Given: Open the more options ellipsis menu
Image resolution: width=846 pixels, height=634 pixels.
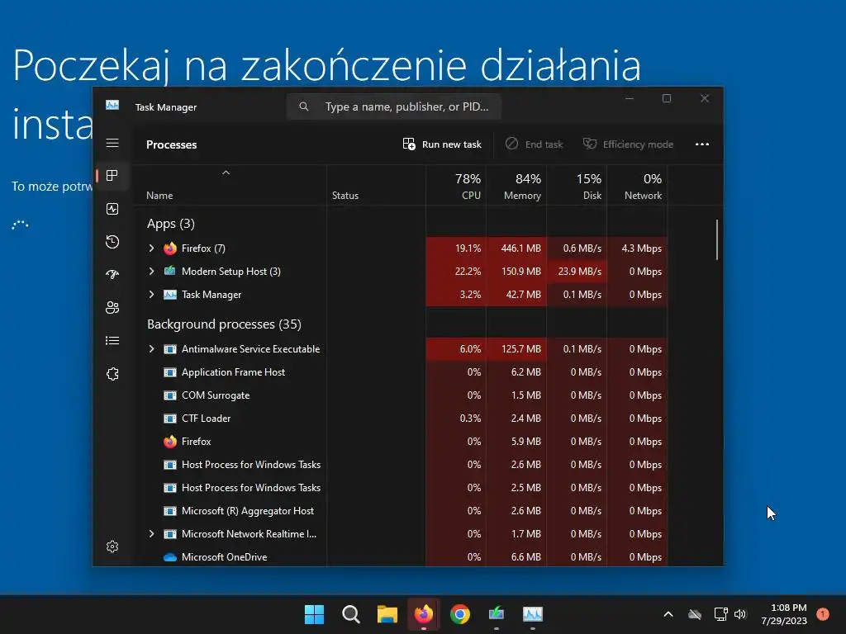Looking at the screenshot, I should point(702,144).
